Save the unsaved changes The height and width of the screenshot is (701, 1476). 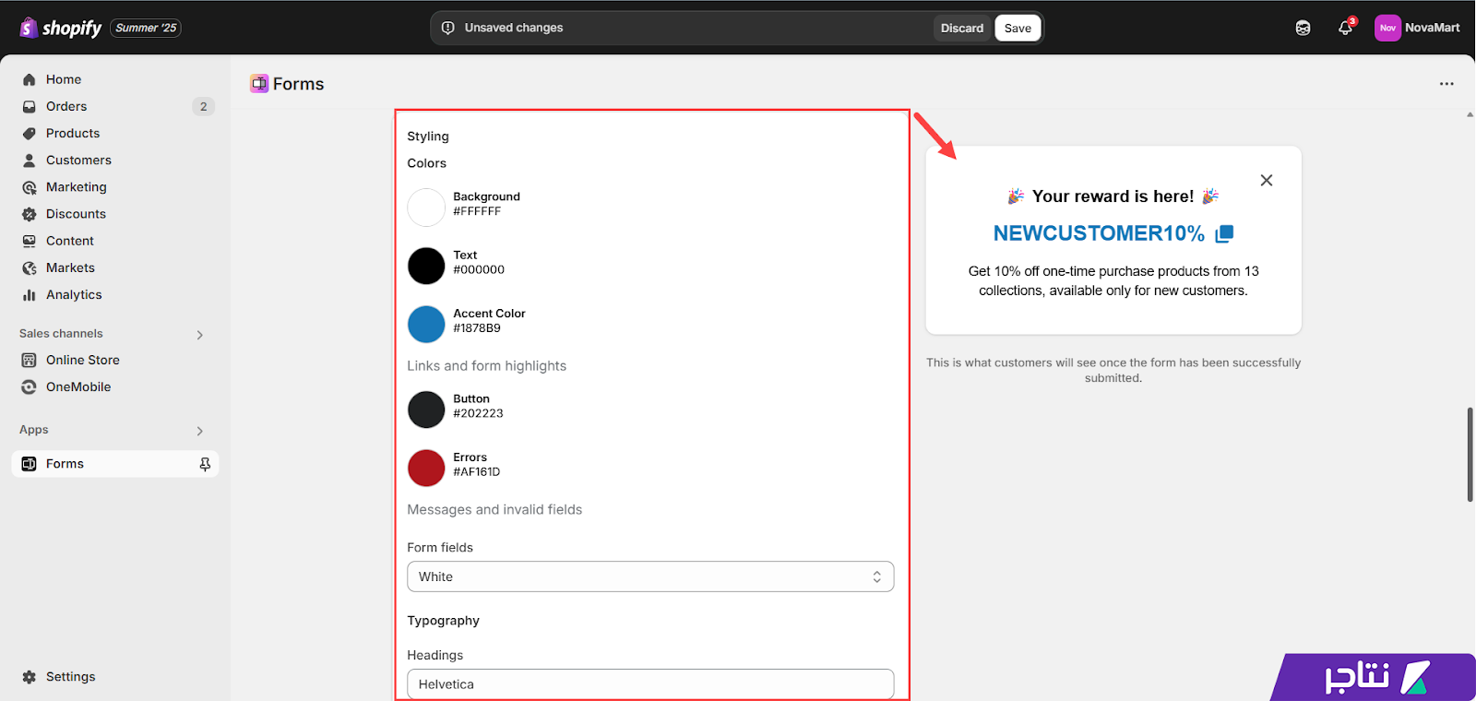(x=1018, y=28)
